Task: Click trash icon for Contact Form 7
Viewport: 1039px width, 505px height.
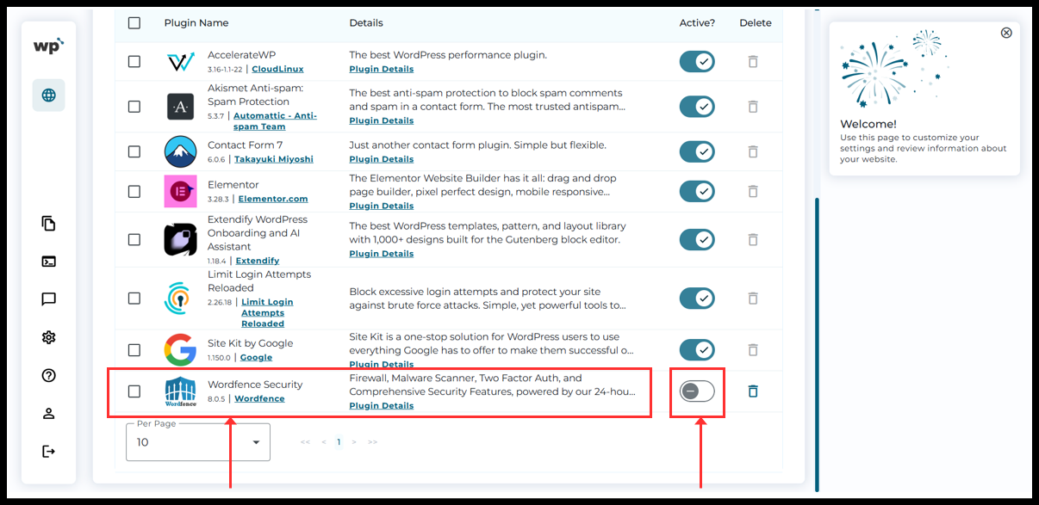Action: click(x=753, y=151)
